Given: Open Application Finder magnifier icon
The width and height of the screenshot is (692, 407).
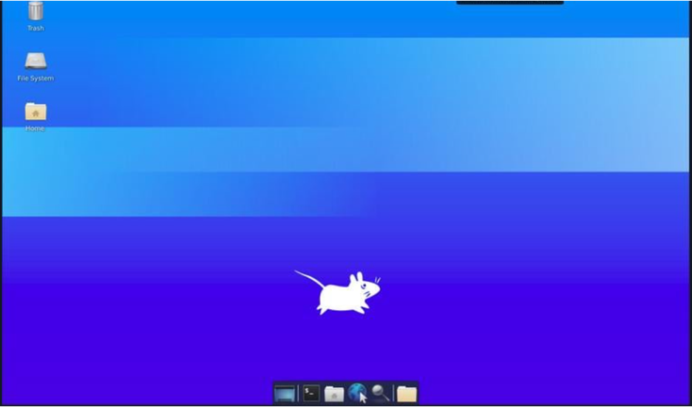Looking at the screenshot, I should pyautogui.click(x=380, y=393).
